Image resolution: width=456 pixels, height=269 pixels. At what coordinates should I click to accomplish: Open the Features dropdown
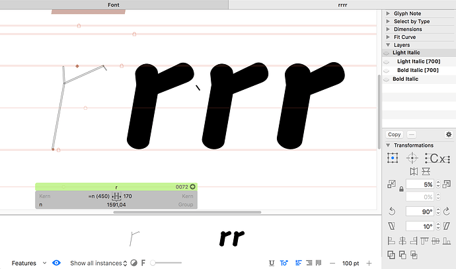coord(29,263)
